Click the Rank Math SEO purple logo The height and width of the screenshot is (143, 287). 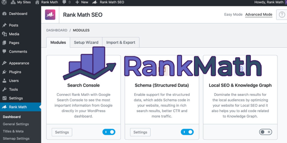50,15
